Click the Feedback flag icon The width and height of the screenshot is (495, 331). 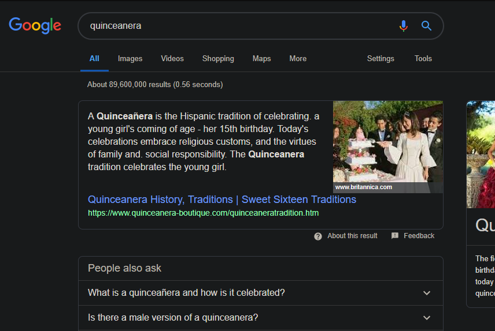394,236
